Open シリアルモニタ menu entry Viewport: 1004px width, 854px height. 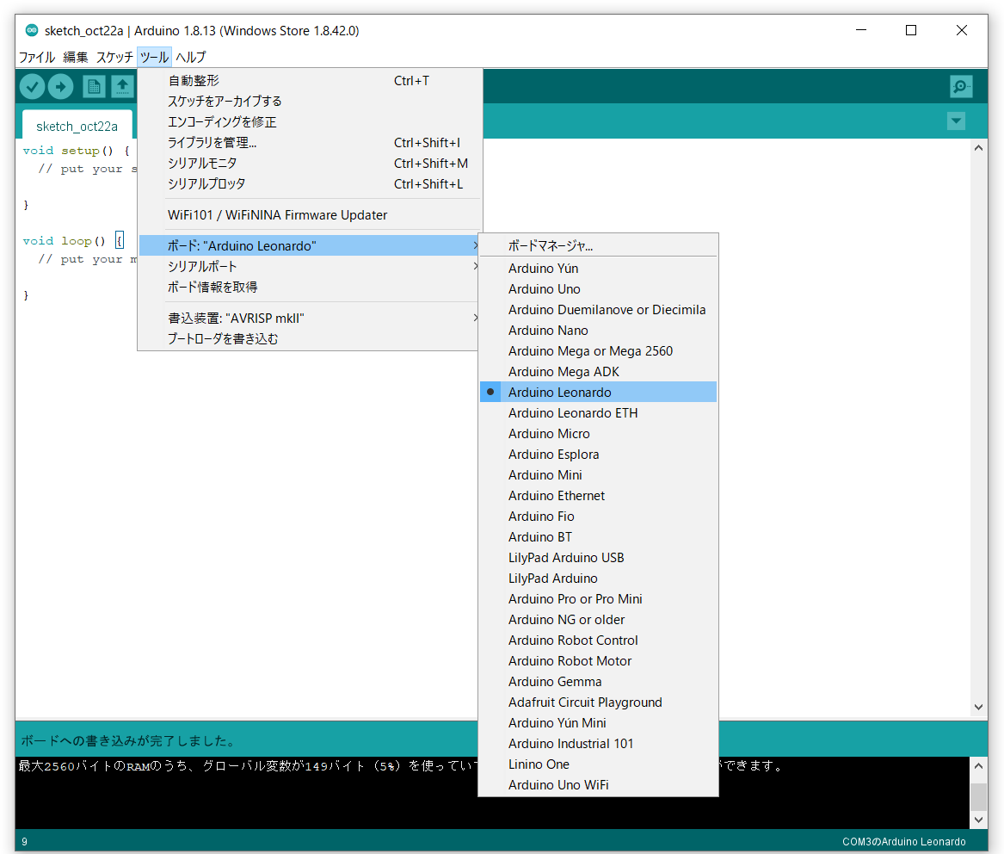click(x=309, y=163)
